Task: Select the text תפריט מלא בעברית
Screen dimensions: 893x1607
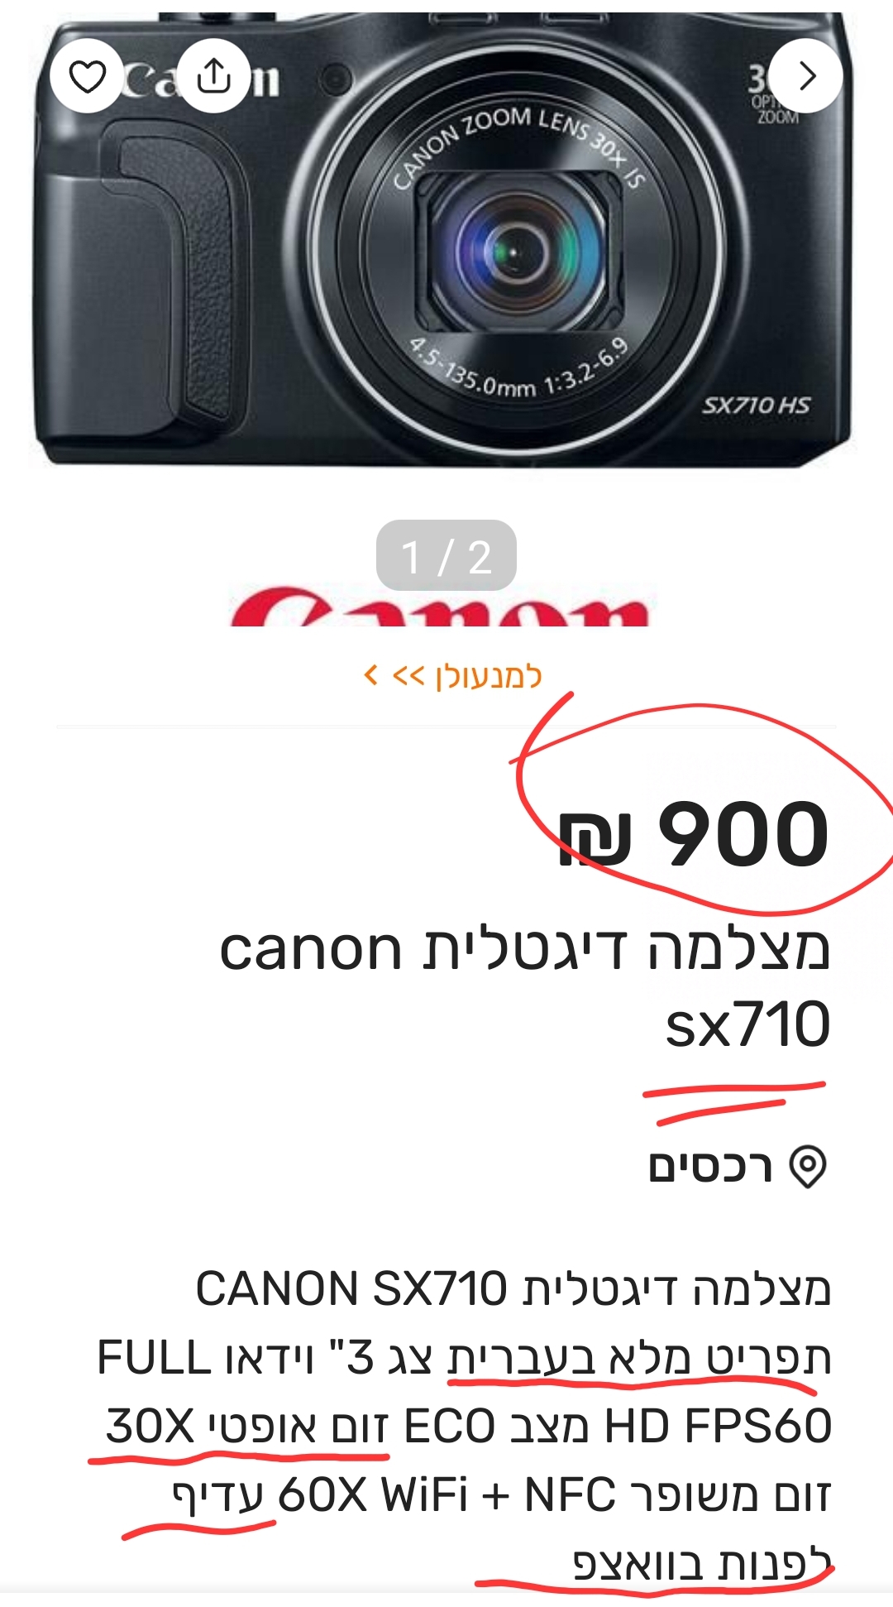Action: tap(639, 1359)
